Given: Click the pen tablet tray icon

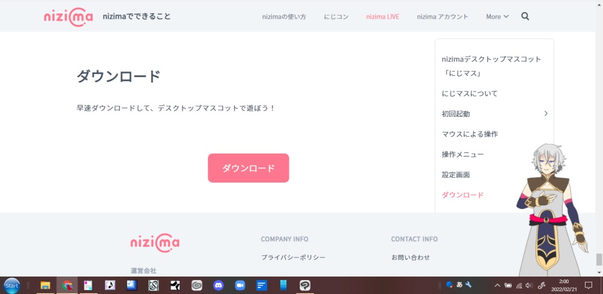Looking at the screenshot, I should coord(541,285).
